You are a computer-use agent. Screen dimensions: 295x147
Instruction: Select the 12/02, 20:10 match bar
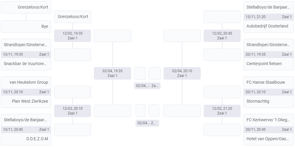73,111
